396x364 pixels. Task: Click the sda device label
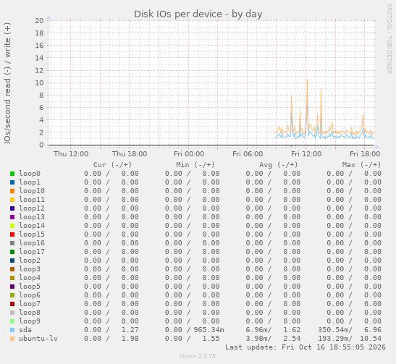pyautogui.click(x=25, y=330)
